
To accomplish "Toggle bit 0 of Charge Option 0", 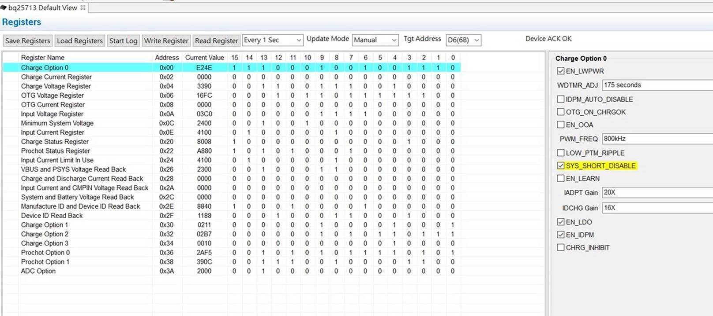I will 453,68.
